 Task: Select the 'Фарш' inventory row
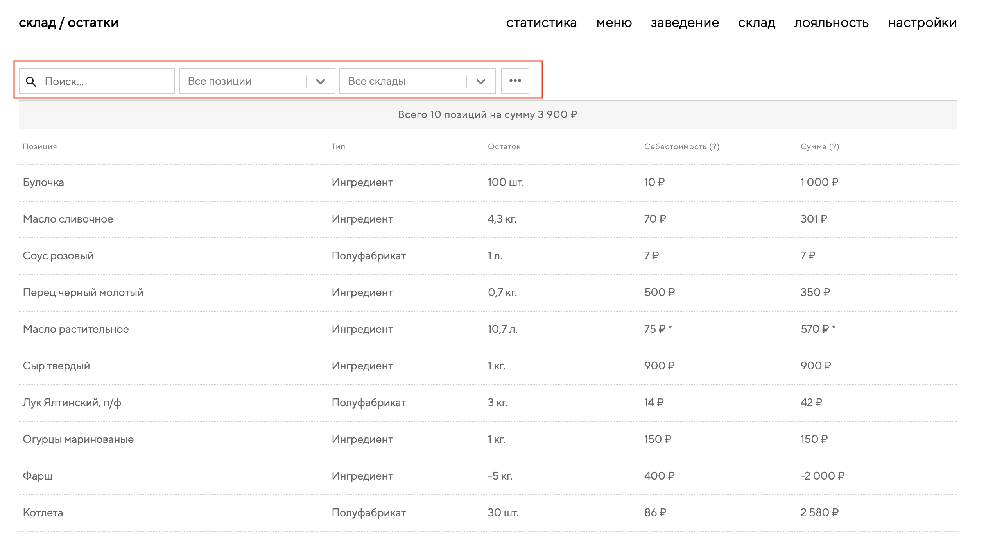click(x=38, y=476)
